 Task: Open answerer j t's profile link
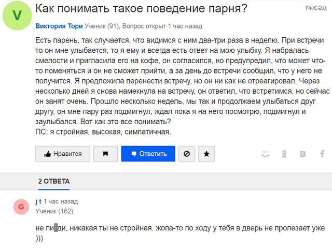click(38, 201)
